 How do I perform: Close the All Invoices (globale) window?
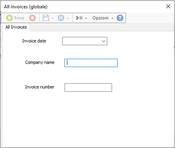[x=168, y=6]
